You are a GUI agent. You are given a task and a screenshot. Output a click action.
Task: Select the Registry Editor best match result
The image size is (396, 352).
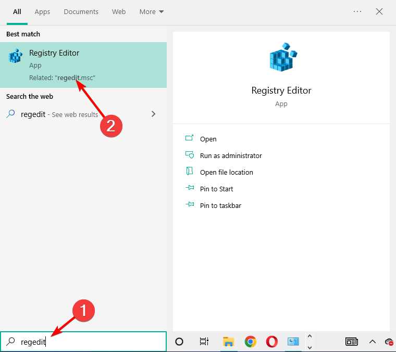tap(83, 65)
